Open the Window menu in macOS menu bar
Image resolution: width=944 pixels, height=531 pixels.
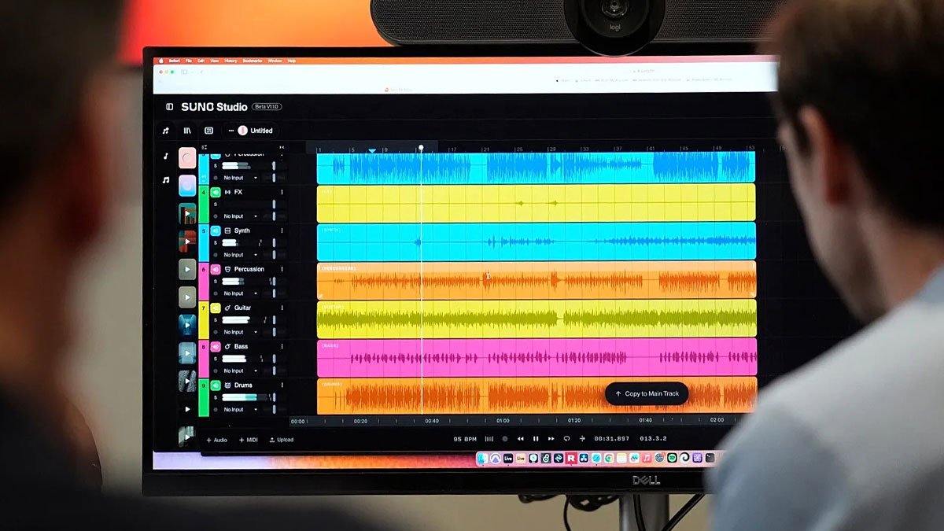(x=275, y=61)
